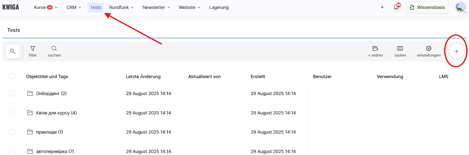Open the приклади (1) folder
The height and width of the screenshot is (155, 469).
(x=49, y=132)
